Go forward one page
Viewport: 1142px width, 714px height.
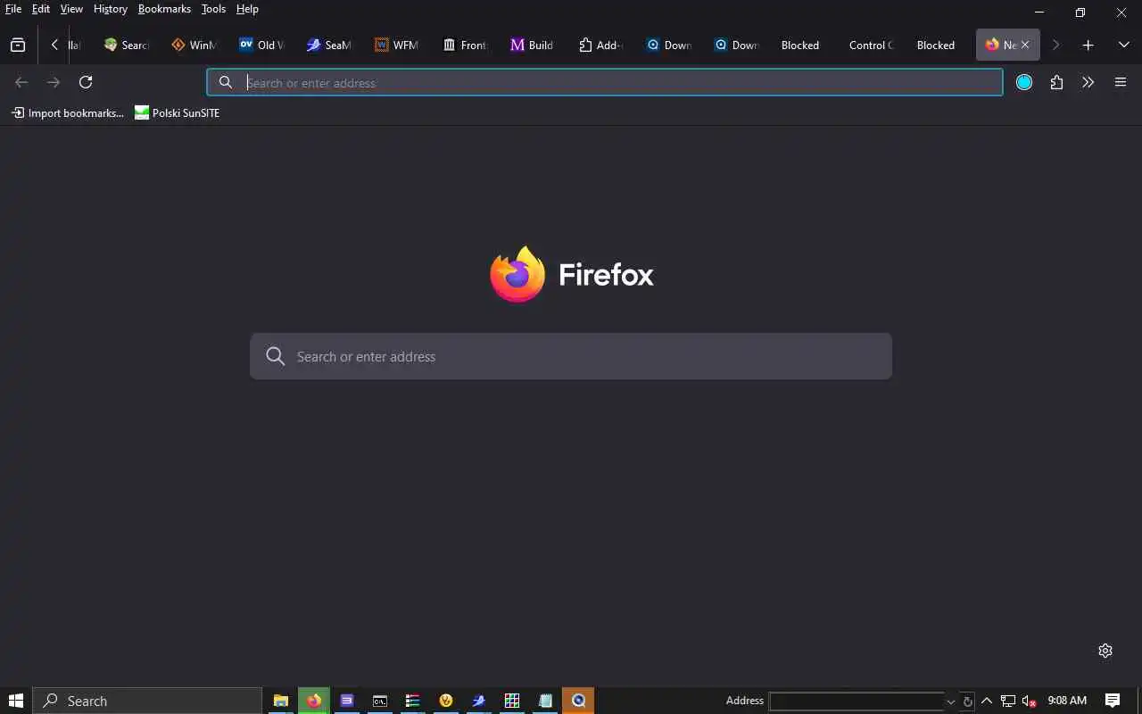54,82
